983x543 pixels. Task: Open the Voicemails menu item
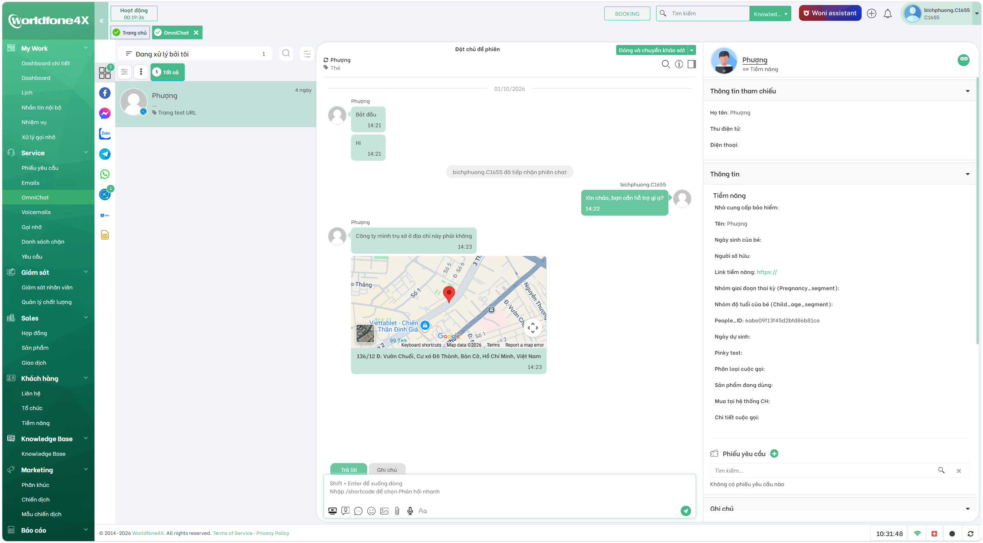36,212
